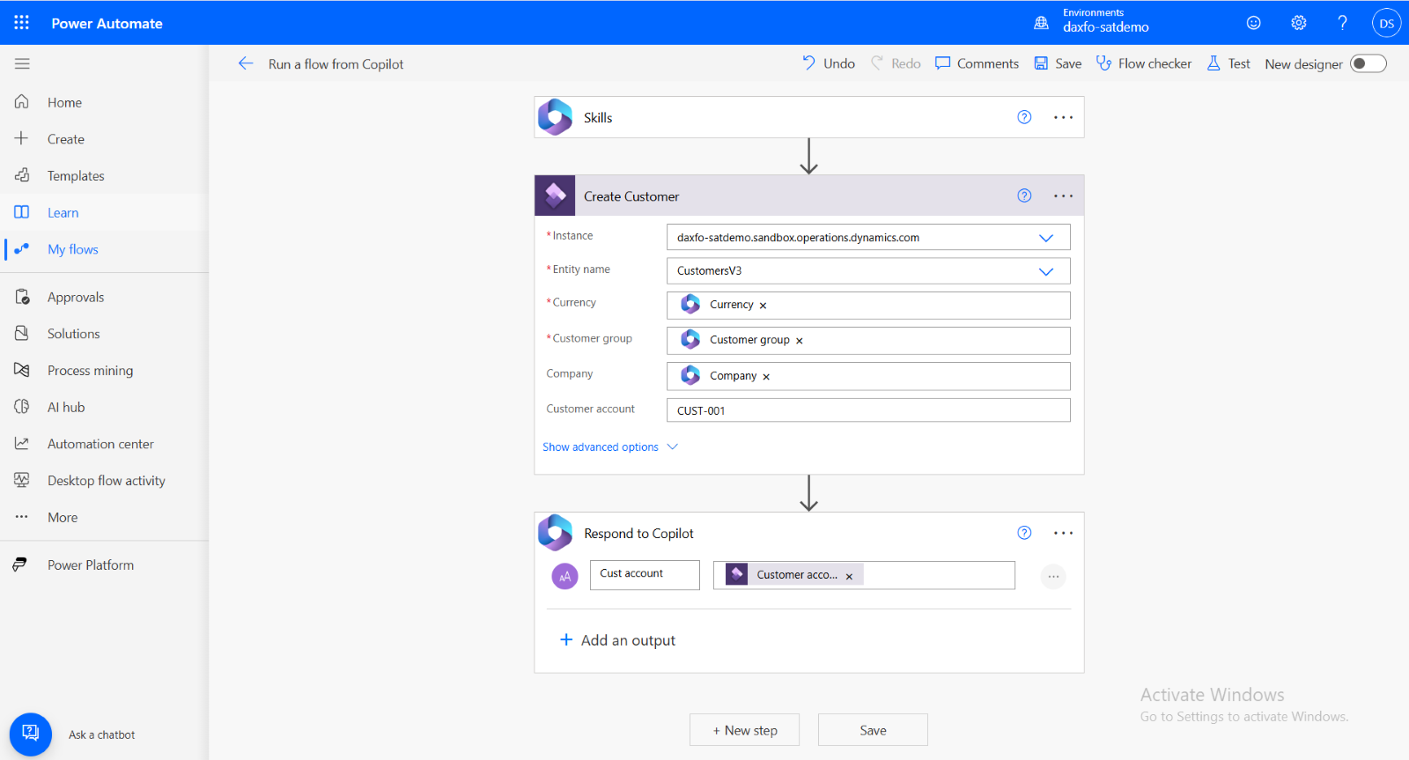Click the Test flask icon
1409x760 pixels.
[x=1214, y=63]
